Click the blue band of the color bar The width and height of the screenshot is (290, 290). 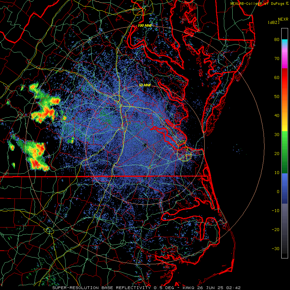(x=285, y=188)
